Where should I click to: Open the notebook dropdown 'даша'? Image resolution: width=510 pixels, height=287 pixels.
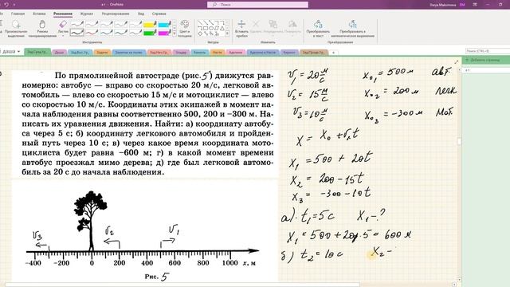[x=10, y=52]
